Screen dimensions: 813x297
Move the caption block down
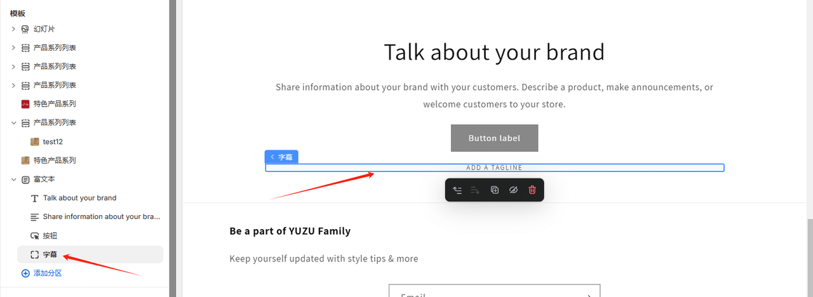(476, 190)
